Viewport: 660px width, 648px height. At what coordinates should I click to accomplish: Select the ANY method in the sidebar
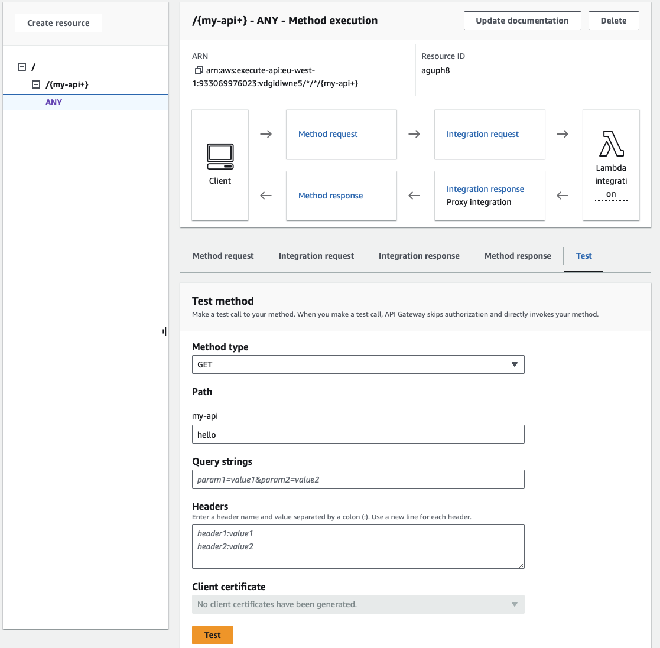point(54,102)
